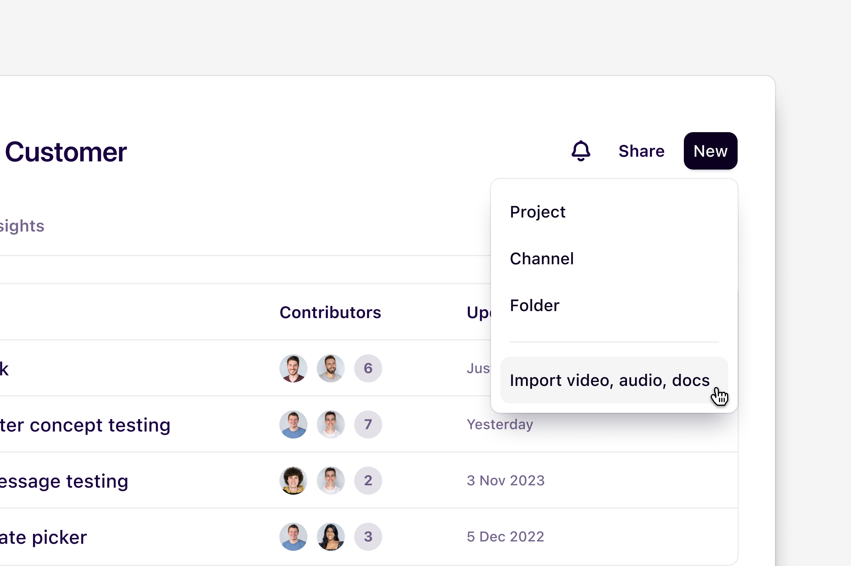
Task: Click the New button
Action: pyautogui.click(x=710, y=151)
